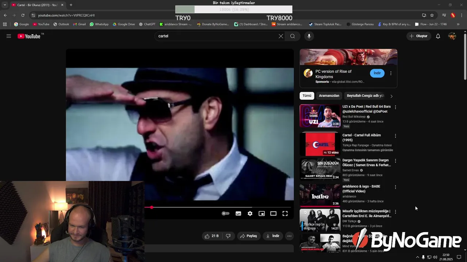Open the Gösterge Panosu bookmark
The height and width of the screenshot is (262, 467).
point(360,24)
